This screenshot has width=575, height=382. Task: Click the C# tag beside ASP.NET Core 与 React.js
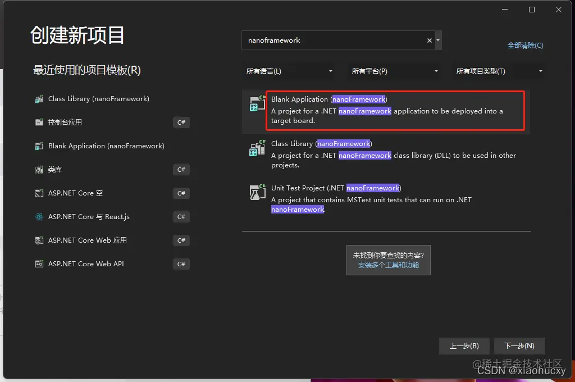click(181, 217)
